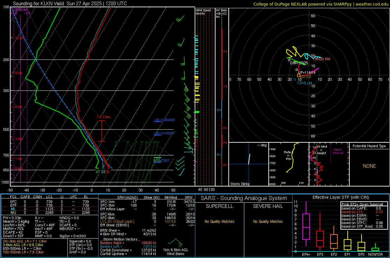Viewport: 390px width, 258px height.
Task: Select 'Sfc-3km AGL LR = 7.1 C/km' line
Action: [25, 241]
